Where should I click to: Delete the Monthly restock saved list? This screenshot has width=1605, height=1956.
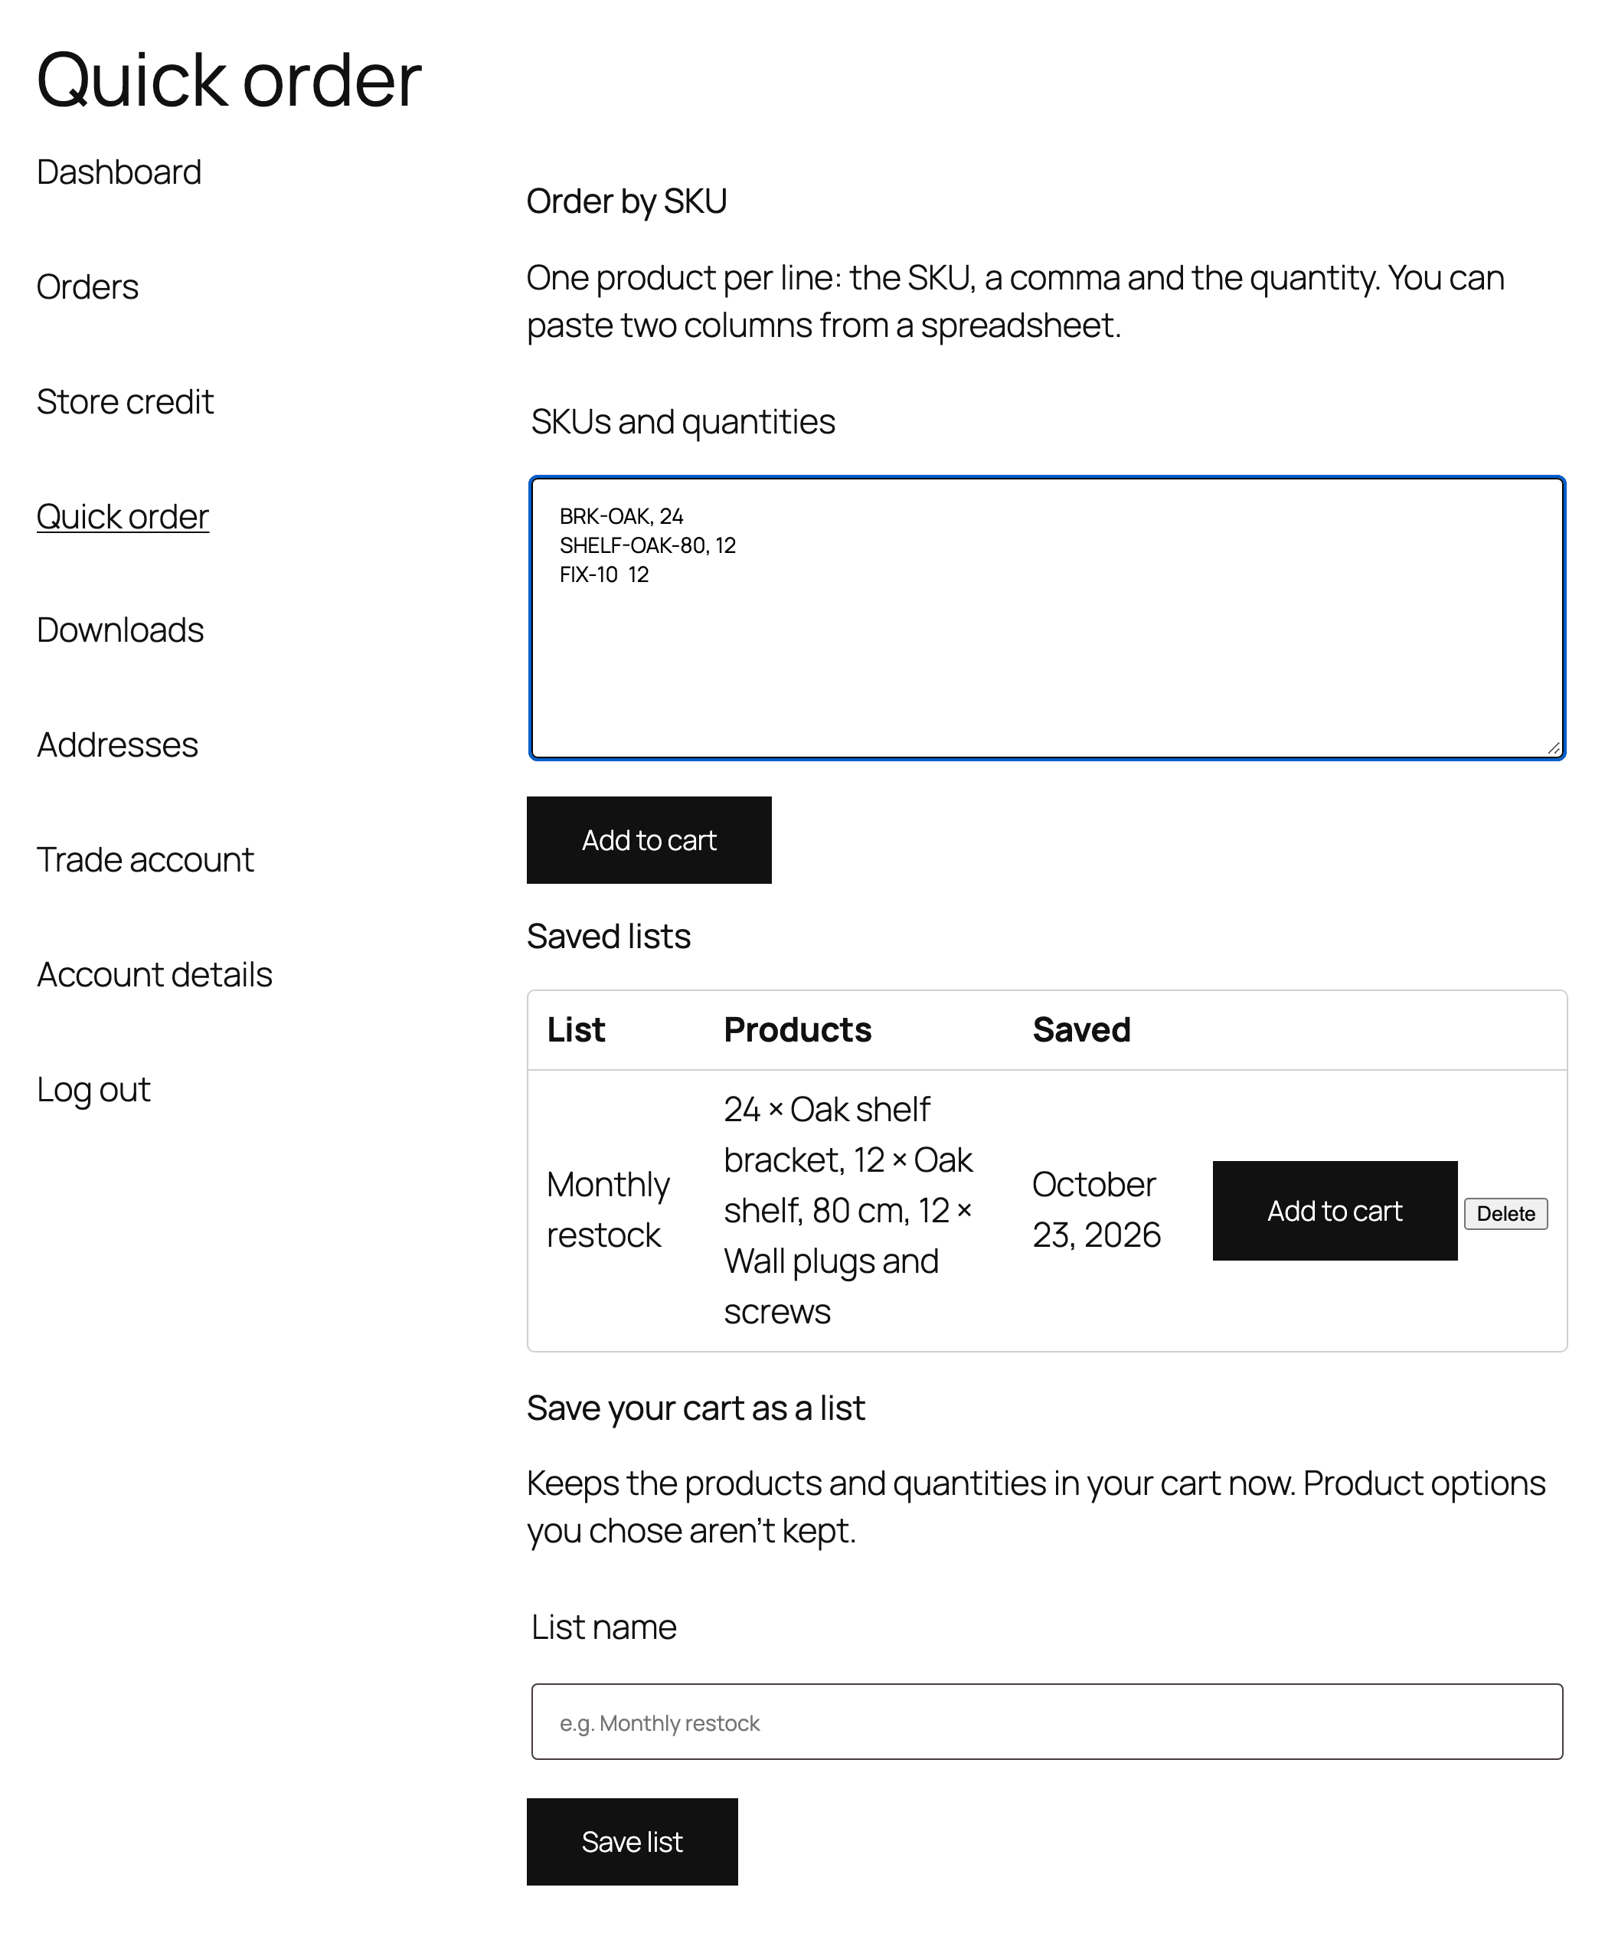1505,1213
